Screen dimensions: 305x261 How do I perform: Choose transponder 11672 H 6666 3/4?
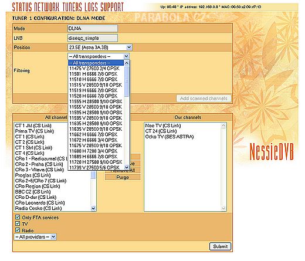[96, 140]
